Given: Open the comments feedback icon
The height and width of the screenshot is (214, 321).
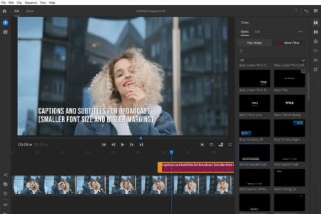Looking at the screenshot, I should [316, 10].
